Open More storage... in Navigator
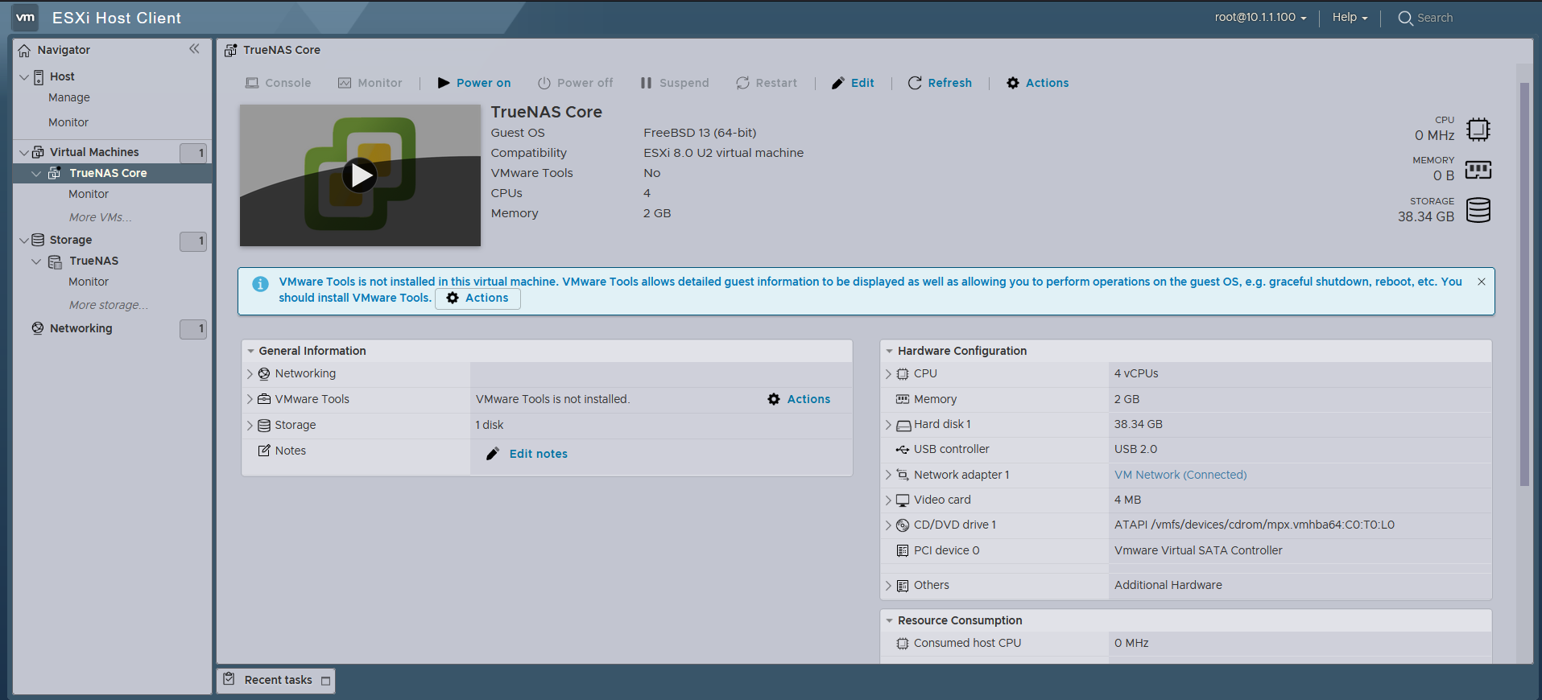This screenshot has height=700, width=1542. (109, 305)
